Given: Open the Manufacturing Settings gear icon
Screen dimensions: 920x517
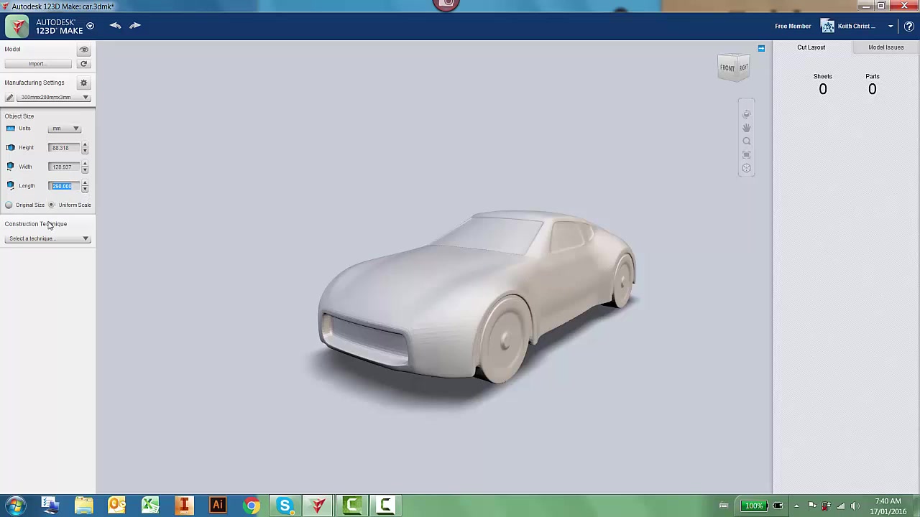Looking at the screenshot, I should tap(83, 83).
